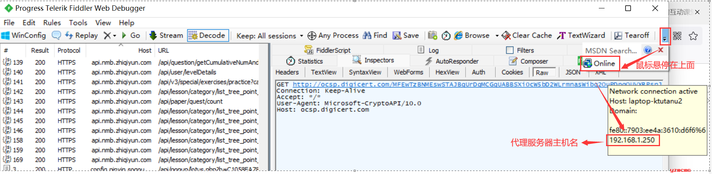Viewport: 712px width, 174px height.
Task: Click the timer stopwatch icon in toolbar
Action: tap(446, 35)
